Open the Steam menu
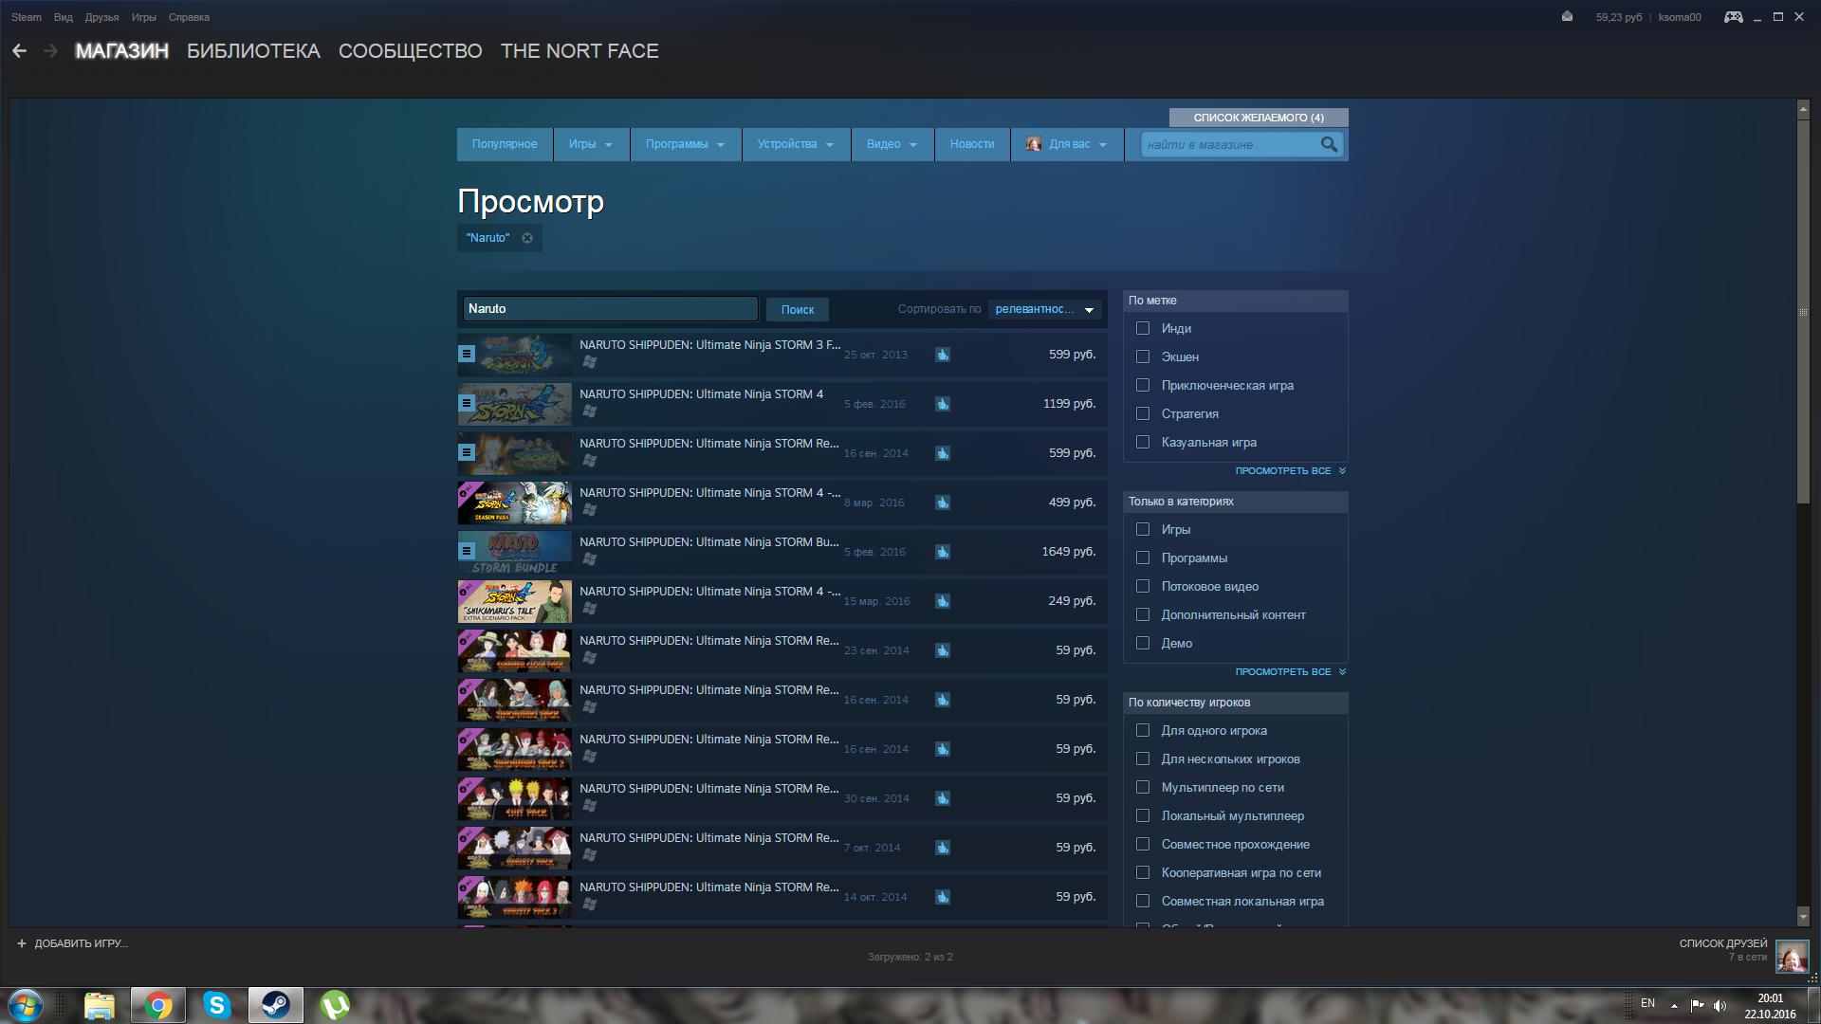Viewport: 1821px width, 1024px height. pyautogui.click(x=27, y=17)
